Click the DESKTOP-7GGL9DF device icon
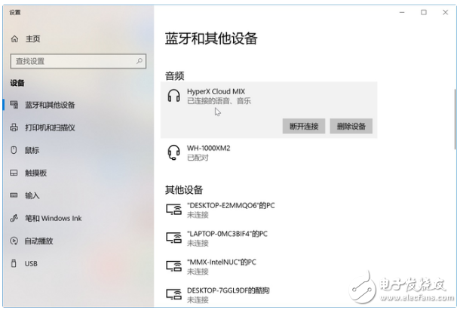Image resolution: width=460 pixels, height=310 pixels. click(173, 294)
